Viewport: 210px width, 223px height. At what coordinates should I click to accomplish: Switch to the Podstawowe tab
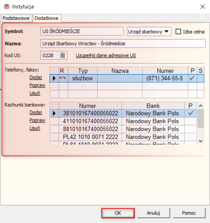(x=16, y=18)
